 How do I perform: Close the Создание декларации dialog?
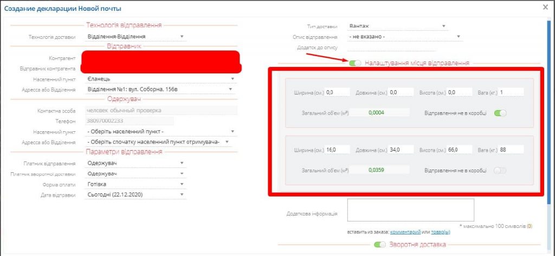click(545, 7)
